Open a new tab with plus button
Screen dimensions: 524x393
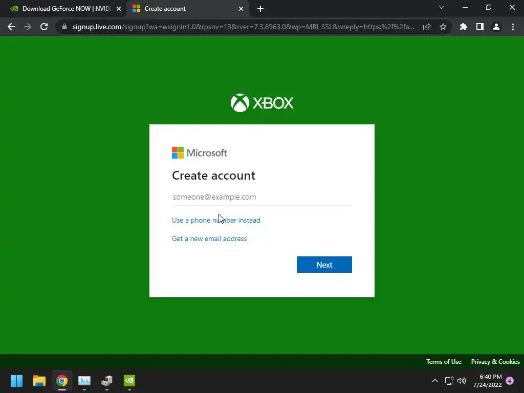coord(260,9)
